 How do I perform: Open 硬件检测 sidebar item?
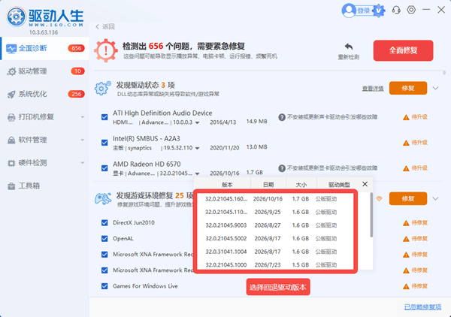[x=45, y=163]
